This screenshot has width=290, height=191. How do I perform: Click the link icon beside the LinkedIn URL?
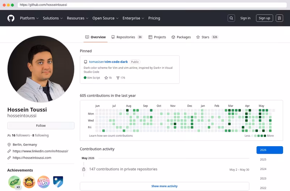[9, 151]
